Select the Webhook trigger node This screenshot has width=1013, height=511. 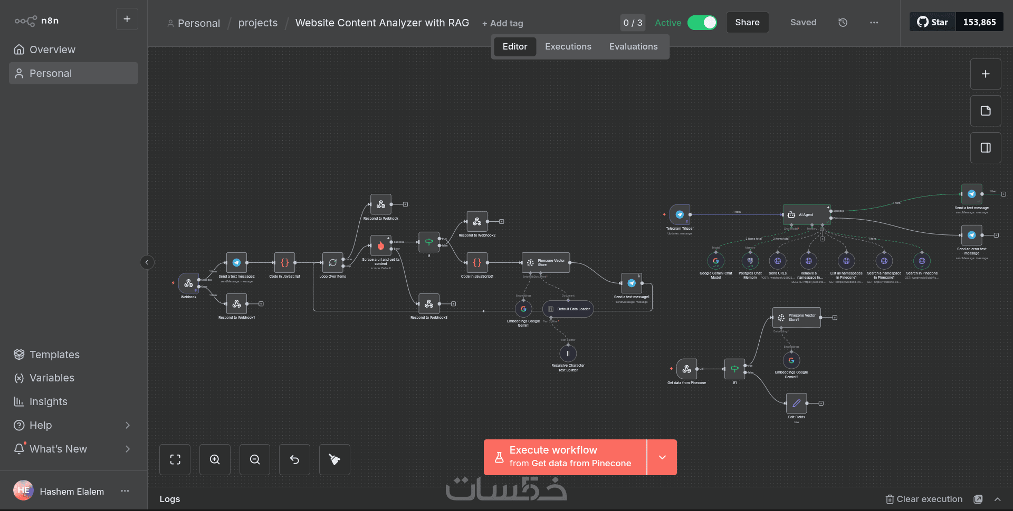pos(188,283)
